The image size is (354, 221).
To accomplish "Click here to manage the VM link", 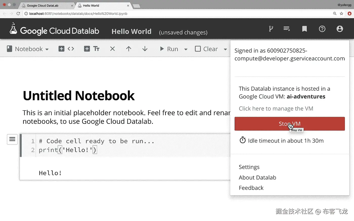I will click(x=276, y=109).
